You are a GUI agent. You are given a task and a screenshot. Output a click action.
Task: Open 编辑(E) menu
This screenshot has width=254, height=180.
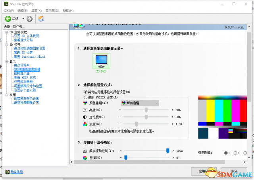[x=22, y=11]
